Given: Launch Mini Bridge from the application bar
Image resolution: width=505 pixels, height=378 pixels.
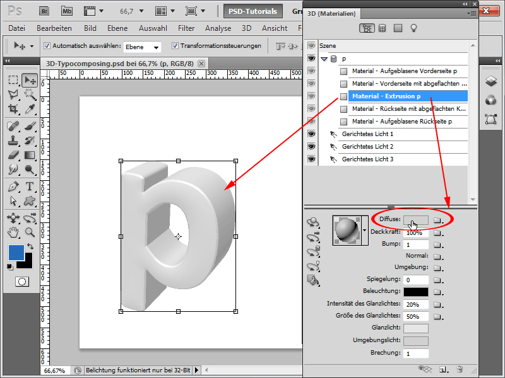Looking at the screenshot, I should (x=67, y=11).
